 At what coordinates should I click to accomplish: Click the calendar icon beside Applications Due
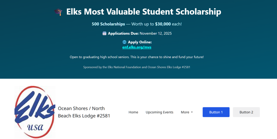[104, 33]
